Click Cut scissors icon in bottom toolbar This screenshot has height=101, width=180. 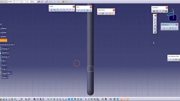tap(6, 99)
